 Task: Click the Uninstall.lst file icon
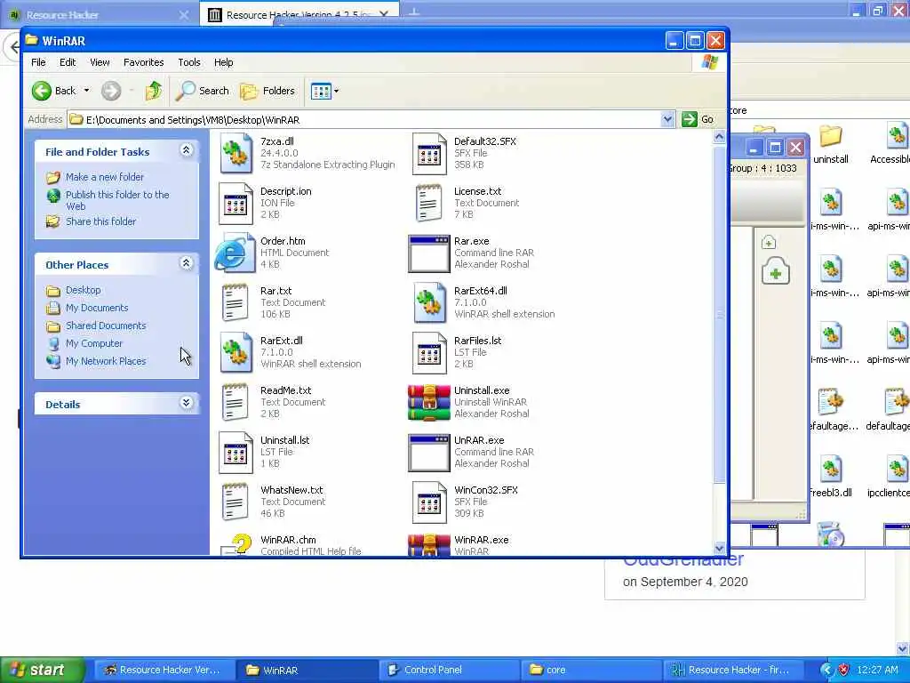click(x=235, y=453)
